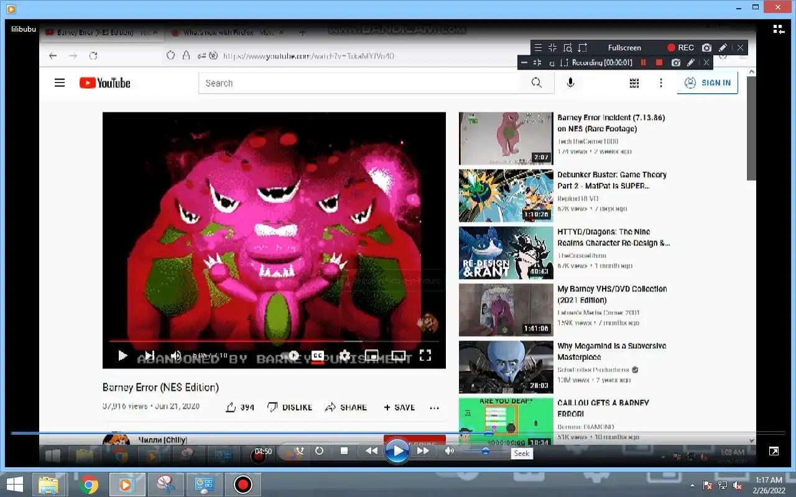Image resolution: width=796 pixels, height=497 pixels.
Task: Click the YouTube search magnifier button
Action: click(x=537, y=83)
